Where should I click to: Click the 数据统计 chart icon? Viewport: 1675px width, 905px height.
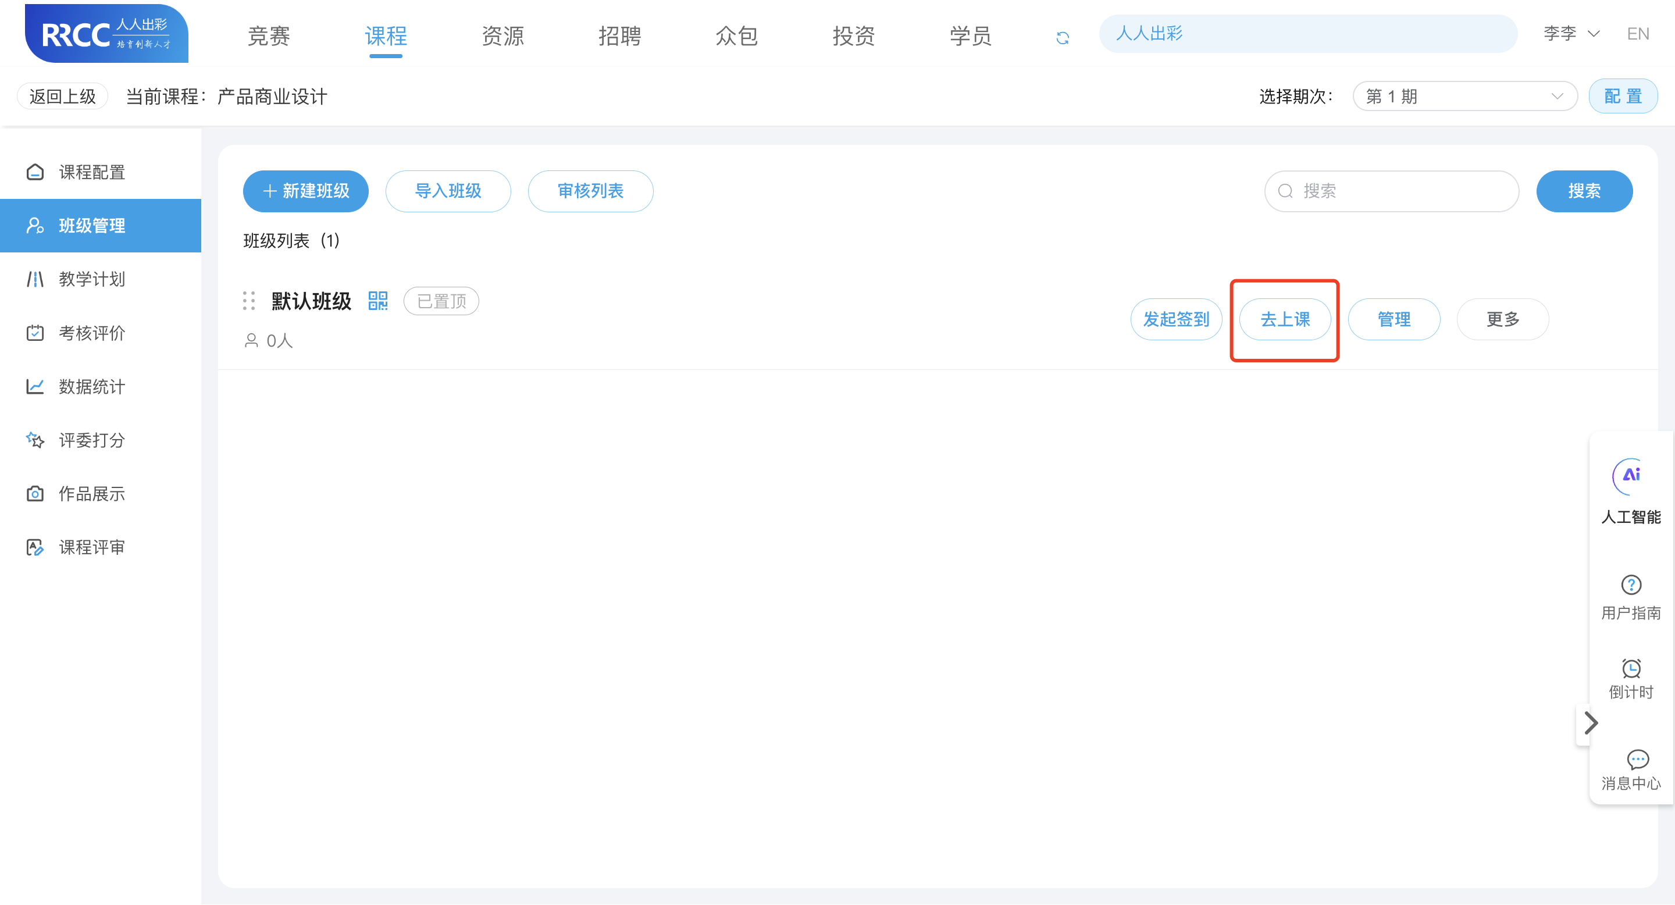pos(35,387)
